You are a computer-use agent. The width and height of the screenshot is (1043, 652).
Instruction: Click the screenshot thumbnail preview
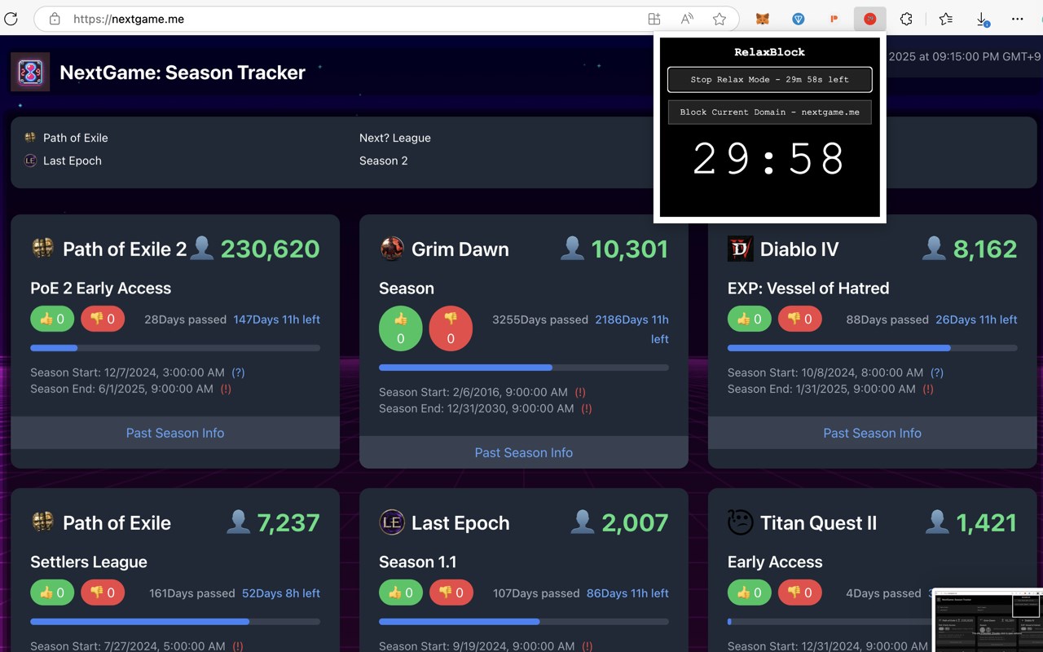pos(988,620)
